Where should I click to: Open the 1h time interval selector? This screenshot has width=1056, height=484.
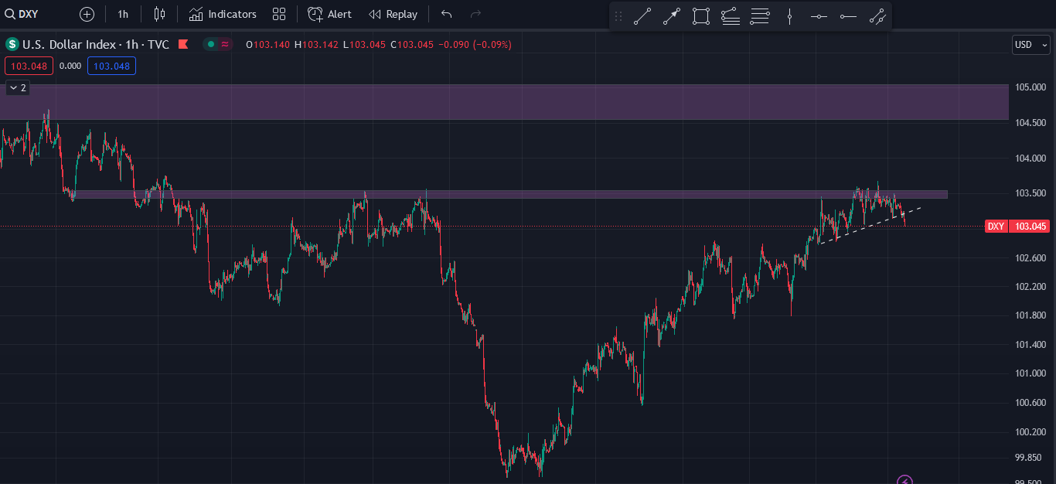[x=123, y=14]
